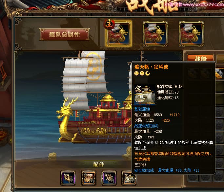The image size is (224, 192).
Task: Click the red 主 badge on flagship
Action: [109, 24]
